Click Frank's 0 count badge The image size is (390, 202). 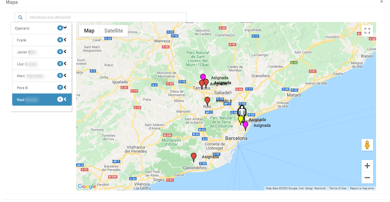(60, 40)
